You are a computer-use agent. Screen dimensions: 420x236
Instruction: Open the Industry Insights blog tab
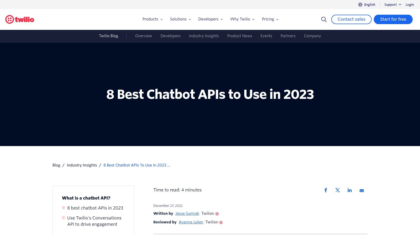coord(204,36)
